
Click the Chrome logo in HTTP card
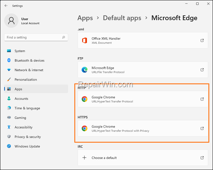[x=85, y=99]
